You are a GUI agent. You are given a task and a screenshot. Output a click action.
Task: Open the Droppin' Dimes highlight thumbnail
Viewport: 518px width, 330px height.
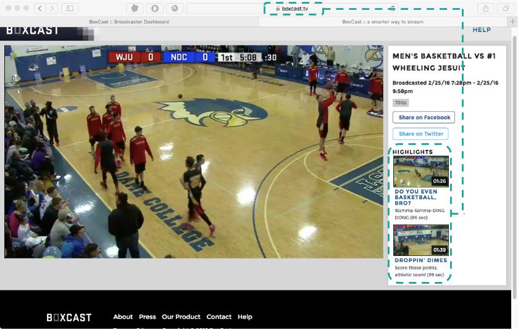[421, 240]
